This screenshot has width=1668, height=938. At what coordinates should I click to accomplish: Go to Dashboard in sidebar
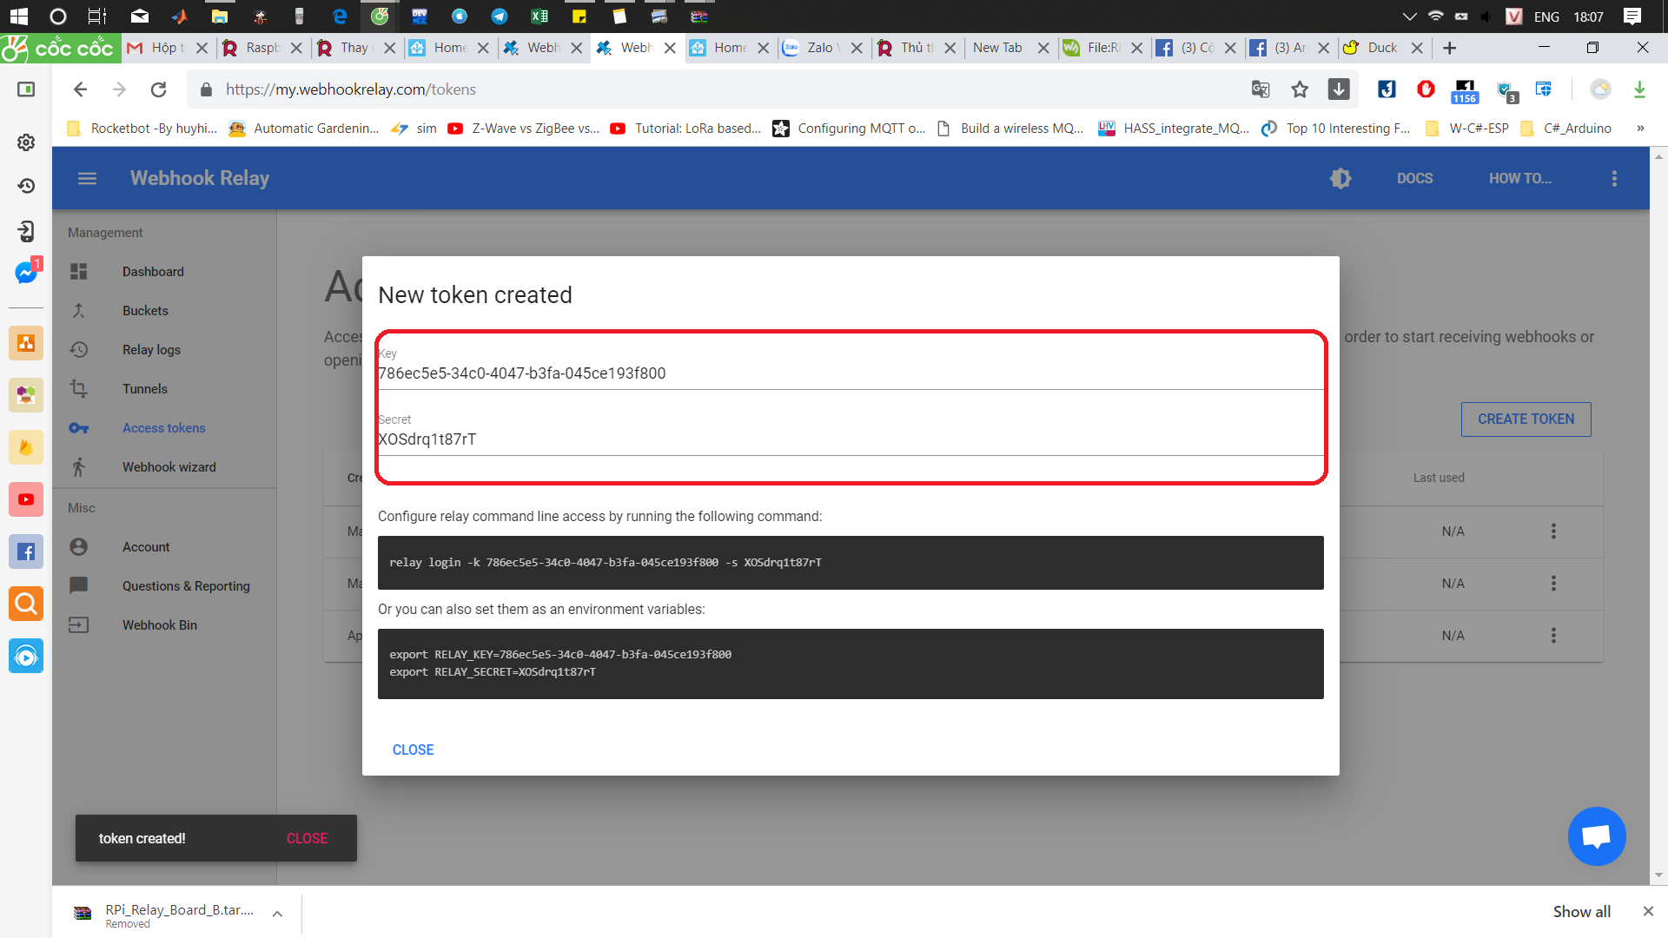point(153,272)
